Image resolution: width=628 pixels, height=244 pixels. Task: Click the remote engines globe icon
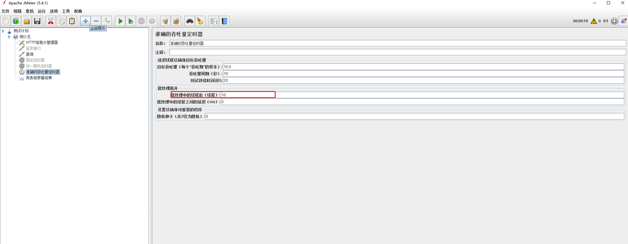pos(614,21)
